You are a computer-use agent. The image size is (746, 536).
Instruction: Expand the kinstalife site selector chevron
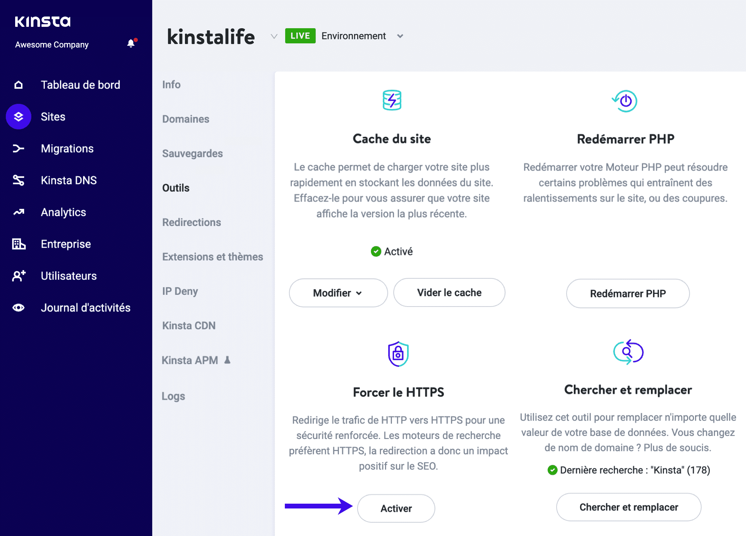pos(274,36)
